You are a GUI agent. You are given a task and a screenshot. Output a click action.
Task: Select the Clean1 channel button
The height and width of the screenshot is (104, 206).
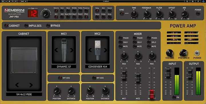[74, 17]
